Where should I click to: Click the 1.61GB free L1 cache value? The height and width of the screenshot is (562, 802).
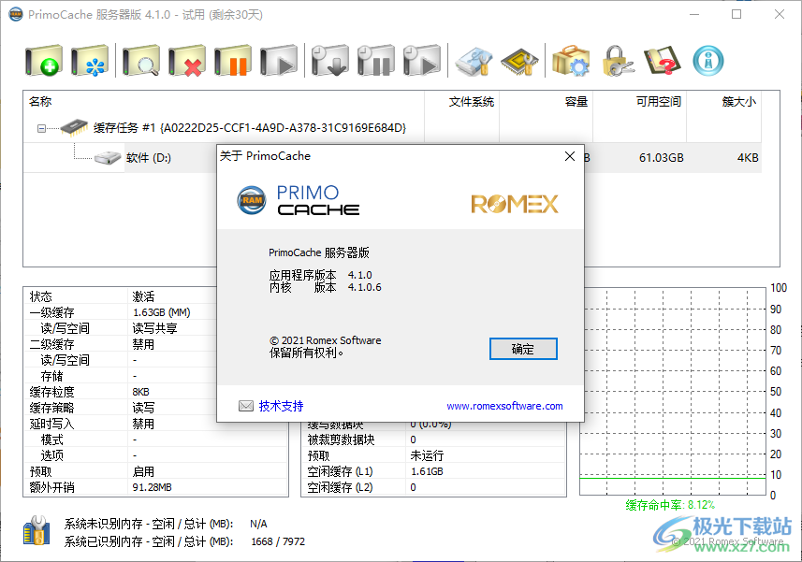(x=427, y=471)
